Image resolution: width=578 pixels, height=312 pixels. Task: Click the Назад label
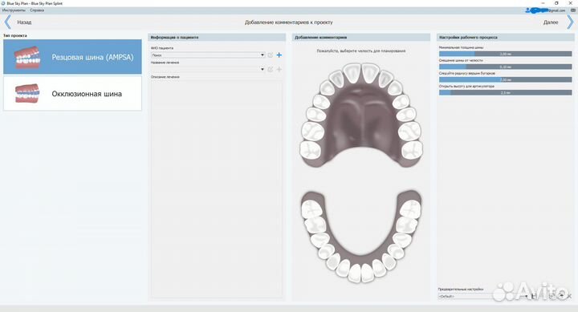click(24, 22)
